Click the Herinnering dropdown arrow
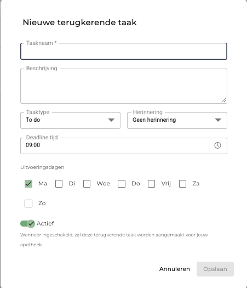 (218, 120)
